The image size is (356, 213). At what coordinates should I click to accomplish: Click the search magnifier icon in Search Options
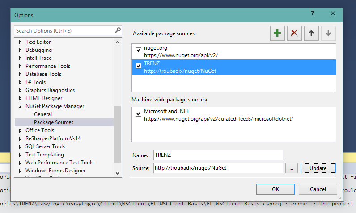pos(118,30)
